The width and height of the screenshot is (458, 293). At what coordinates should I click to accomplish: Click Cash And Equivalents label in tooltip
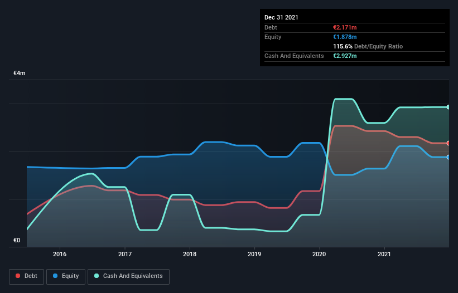[x=294, y=56]
